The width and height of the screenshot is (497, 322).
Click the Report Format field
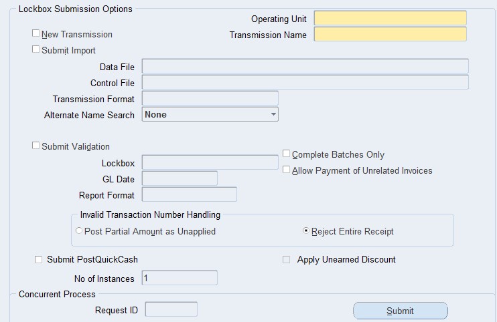coord(190,194)
